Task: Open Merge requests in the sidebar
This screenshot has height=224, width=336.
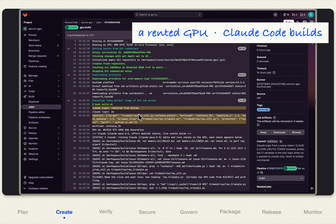Action: (38, 56)
